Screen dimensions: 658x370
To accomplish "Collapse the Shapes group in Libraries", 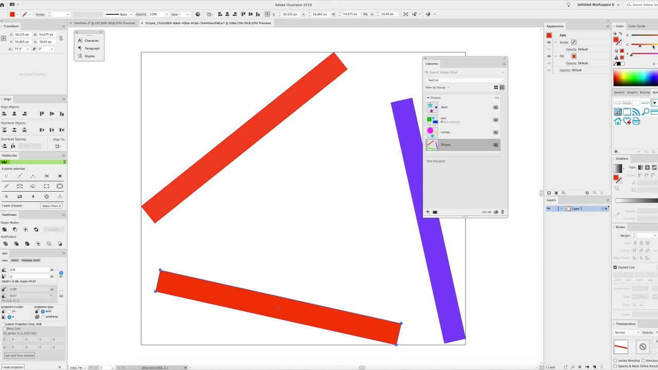I will (428, 98).
